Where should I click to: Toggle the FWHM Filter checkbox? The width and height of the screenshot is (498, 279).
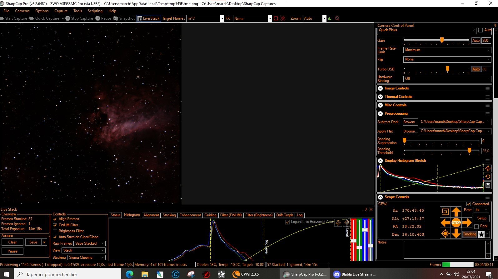(x=55, y=225)
